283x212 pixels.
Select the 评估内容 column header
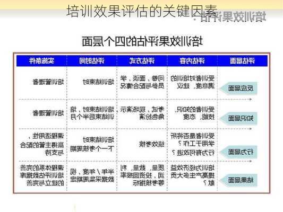click(192, 61)
